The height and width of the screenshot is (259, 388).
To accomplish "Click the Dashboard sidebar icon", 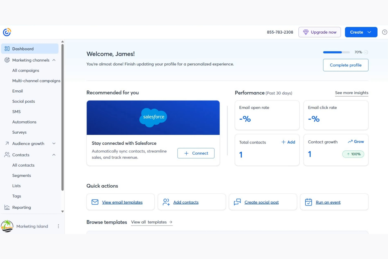I will click(7, 49).
